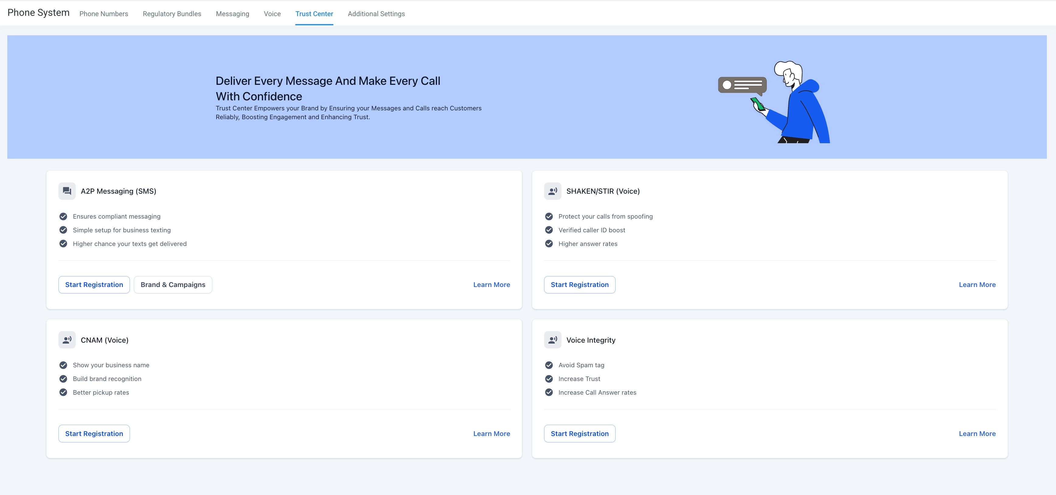Click the SHAKEN/STIR voice profile icon

(x=553, y=191)
